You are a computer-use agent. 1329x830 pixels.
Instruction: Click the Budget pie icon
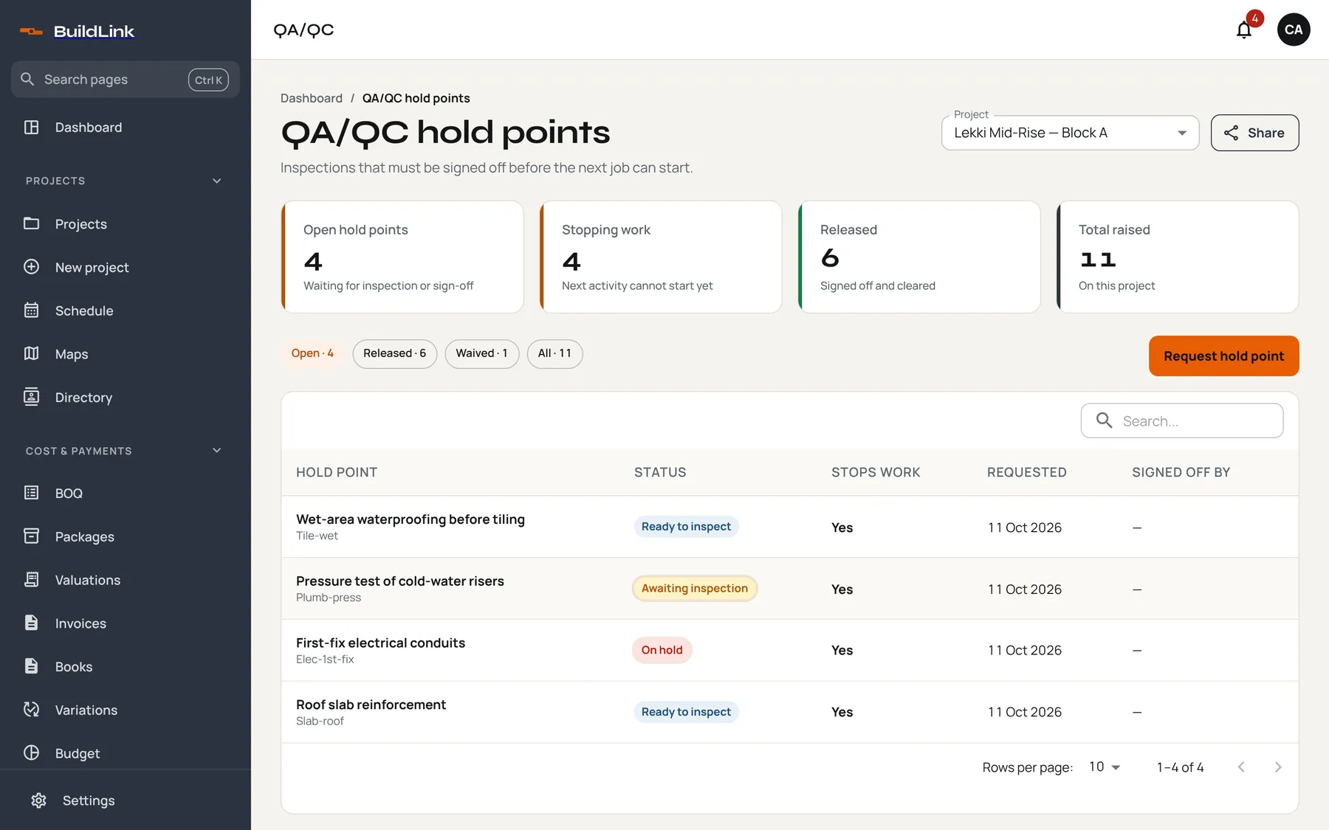[x=31, y=753]
